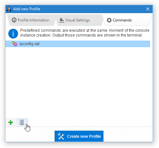Click the paint bucket icon for Visual Settings
The width and height of the screenshot is (159, 148).
coord(62,20)
